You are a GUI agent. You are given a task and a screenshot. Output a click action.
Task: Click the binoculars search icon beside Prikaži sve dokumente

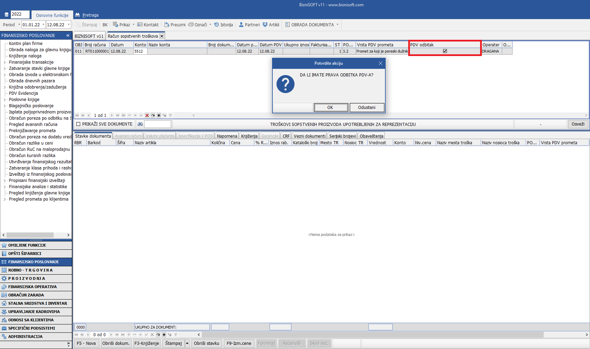(x=140, y=124)
